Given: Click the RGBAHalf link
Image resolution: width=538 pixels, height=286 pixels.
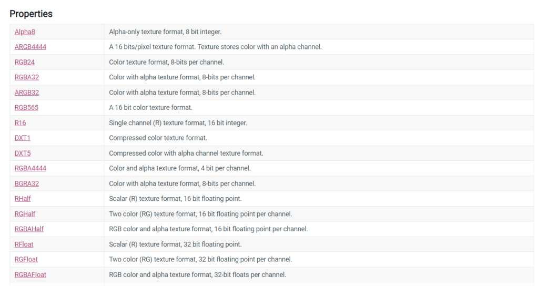Looking at the screenshot, I should point(29,229).
